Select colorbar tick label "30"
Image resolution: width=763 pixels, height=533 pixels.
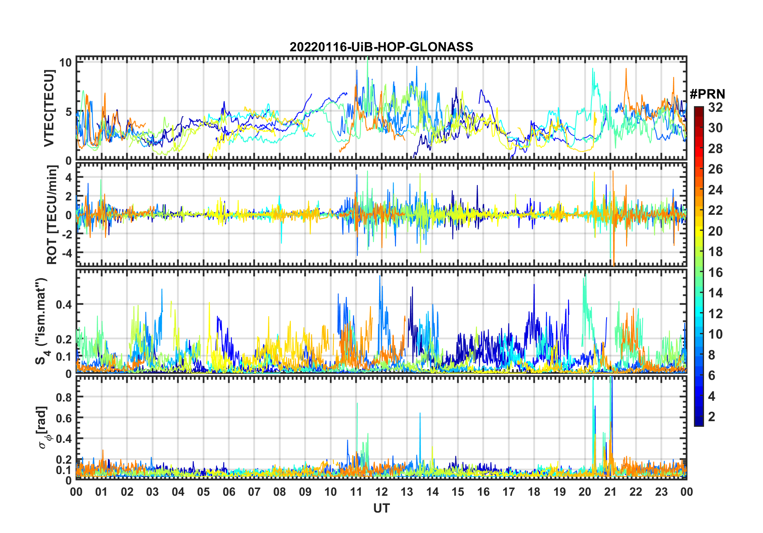(716, 128)
